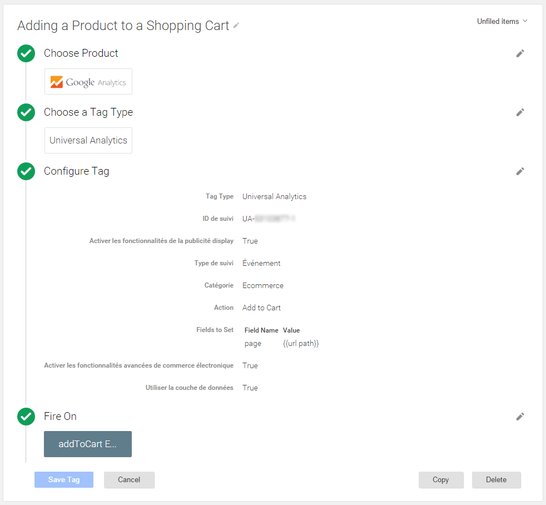Click the Configure Tag heading
This screenshot has height=505, width=546.
pos(77,171)
